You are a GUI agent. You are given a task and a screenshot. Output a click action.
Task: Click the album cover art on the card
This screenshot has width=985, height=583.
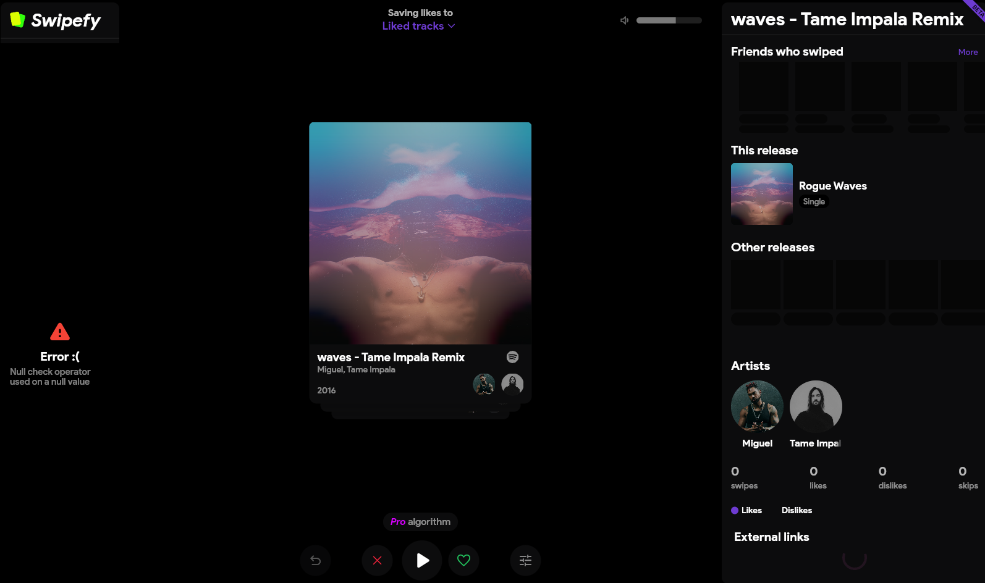(x=420, y=233)
